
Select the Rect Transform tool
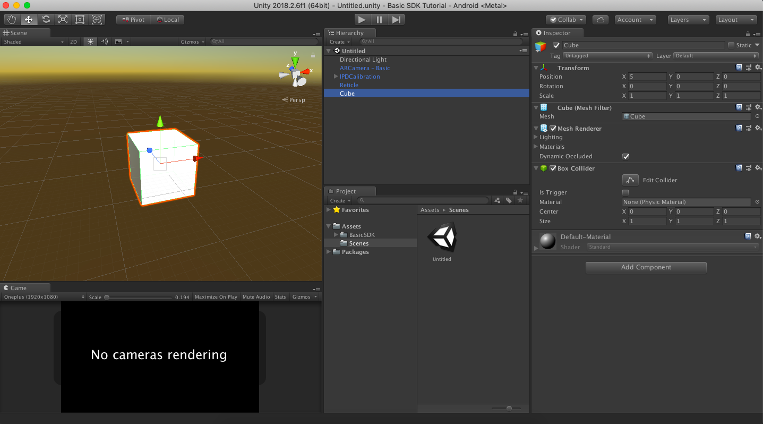80,20
